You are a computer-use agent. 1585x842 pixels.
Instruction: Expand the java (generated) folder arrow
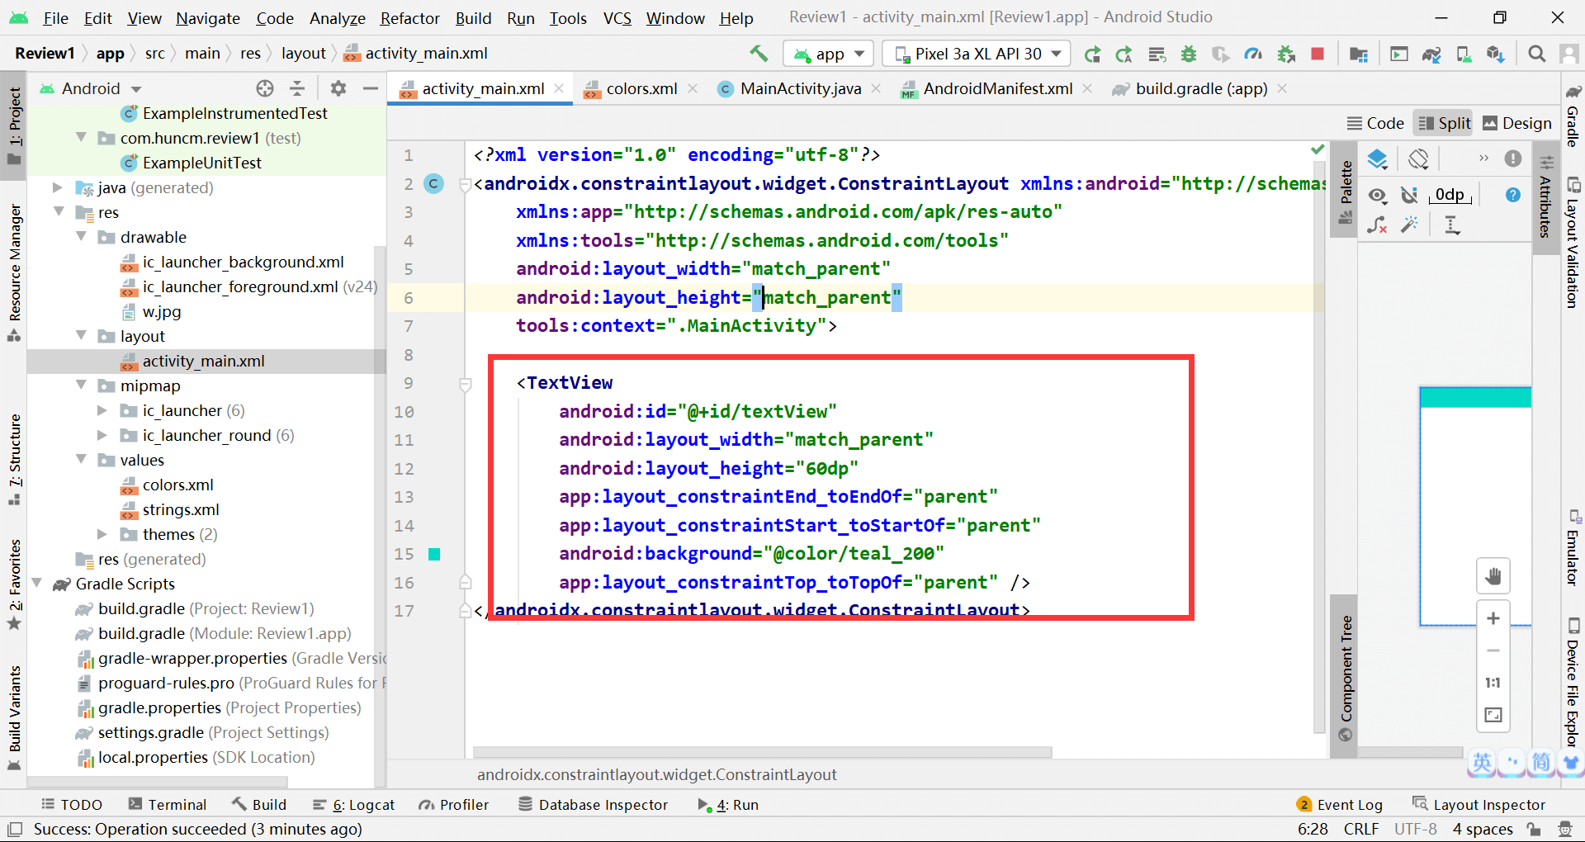click(x=58, y=187)
